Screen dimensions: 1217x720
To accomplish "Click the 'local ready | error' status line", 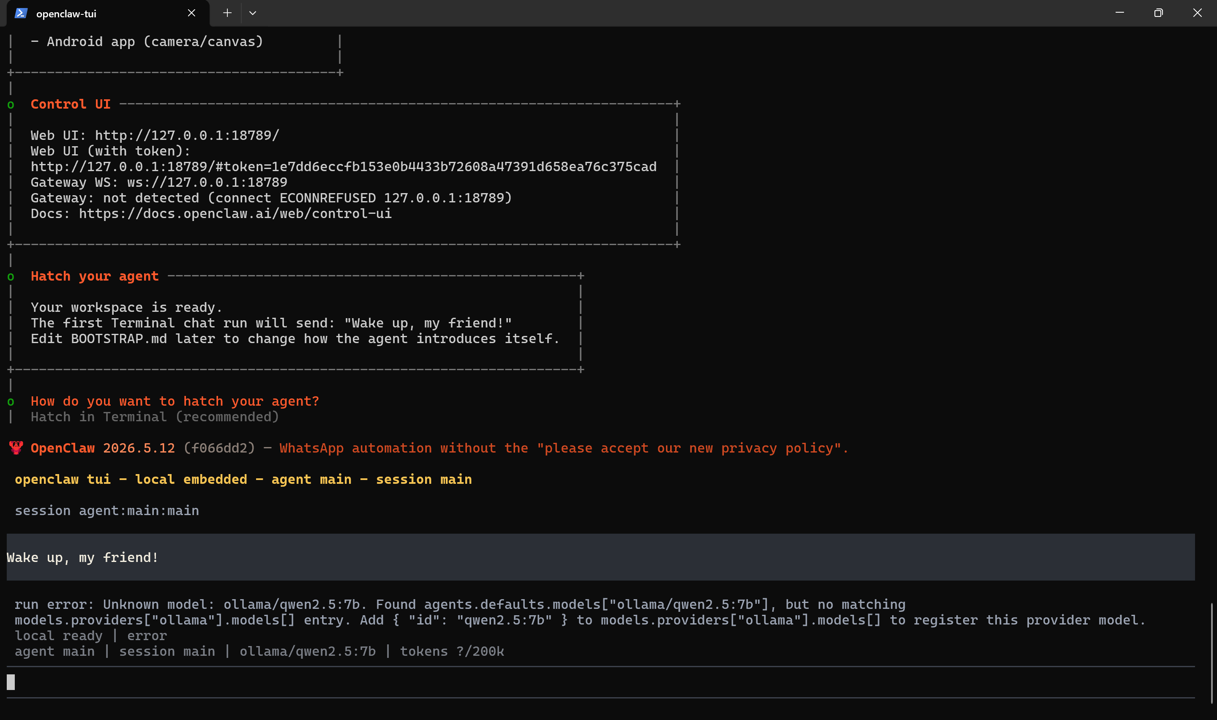I will pyautogui.click(x=91, y=636).
